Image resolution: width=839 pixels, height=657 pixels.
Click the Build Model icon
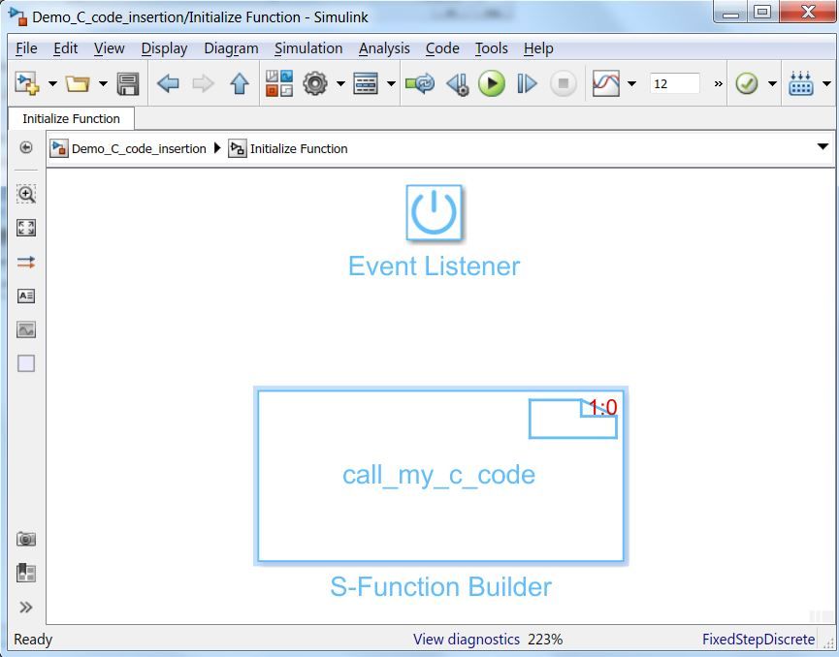coord(801,83)
